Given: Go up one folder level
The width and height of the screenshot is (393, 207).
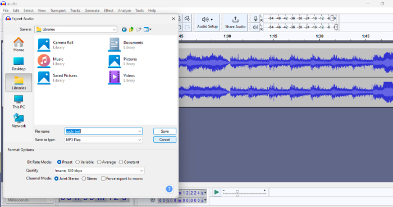Looking at the screenshot, I should [131, 30].
